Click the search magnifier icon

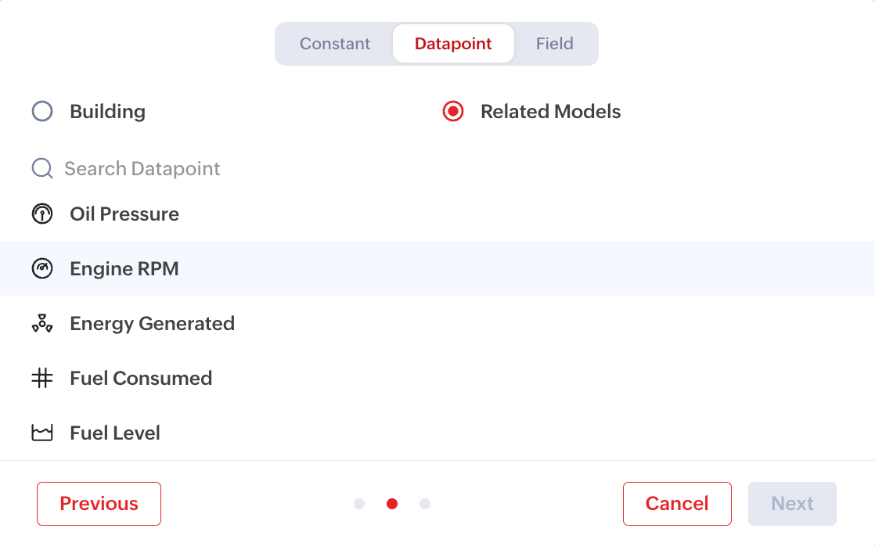click(x=42, y=169)
